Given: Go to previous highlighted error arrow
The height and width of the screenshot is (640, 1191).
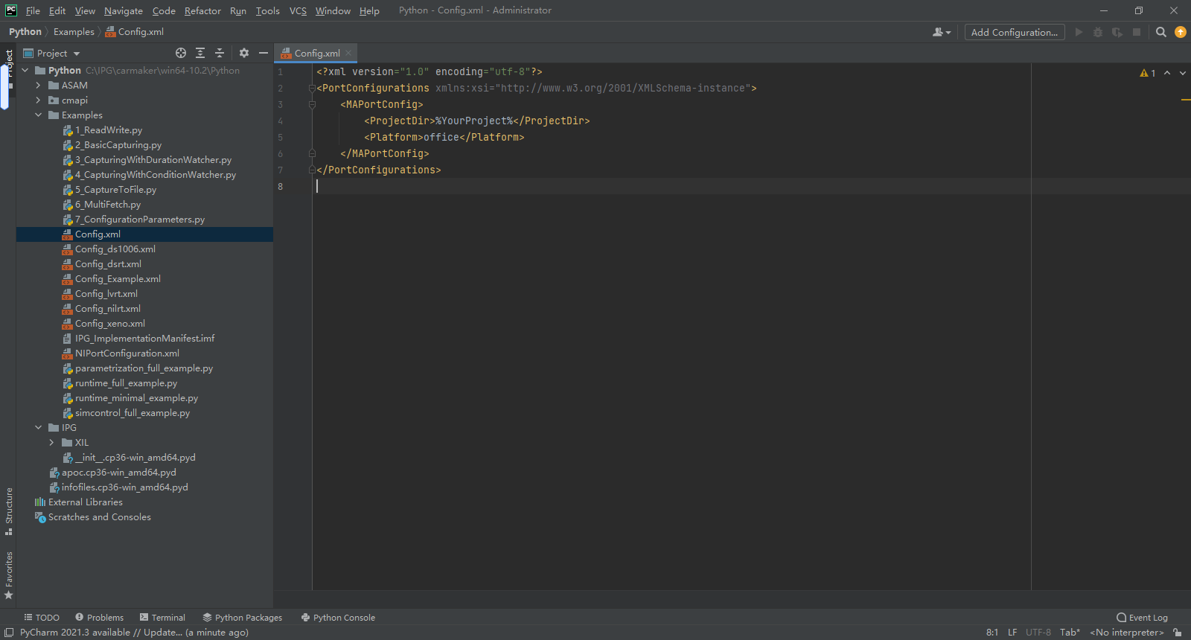Looking at the screenshot, I should [1167, 73].
